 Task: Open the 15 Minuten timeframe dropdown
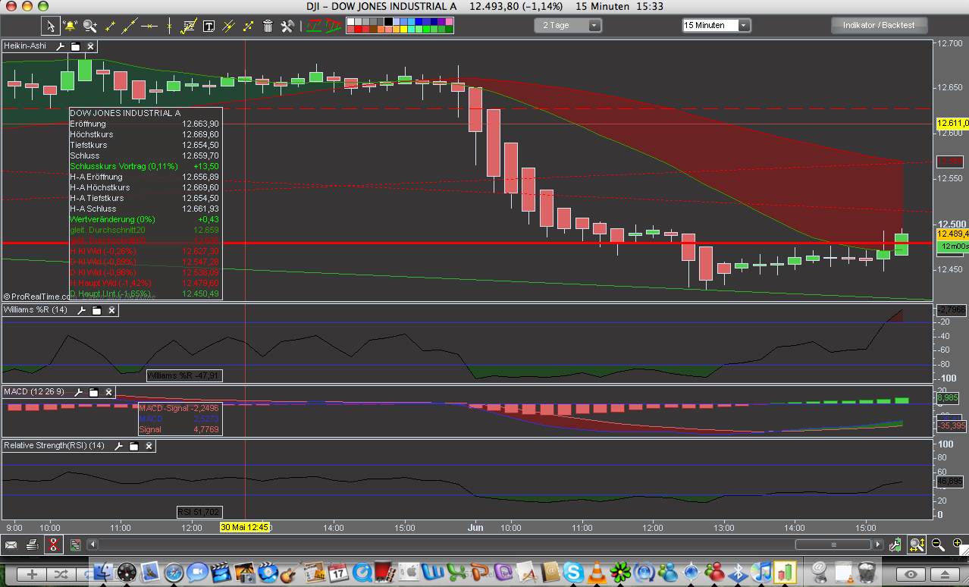717,25
